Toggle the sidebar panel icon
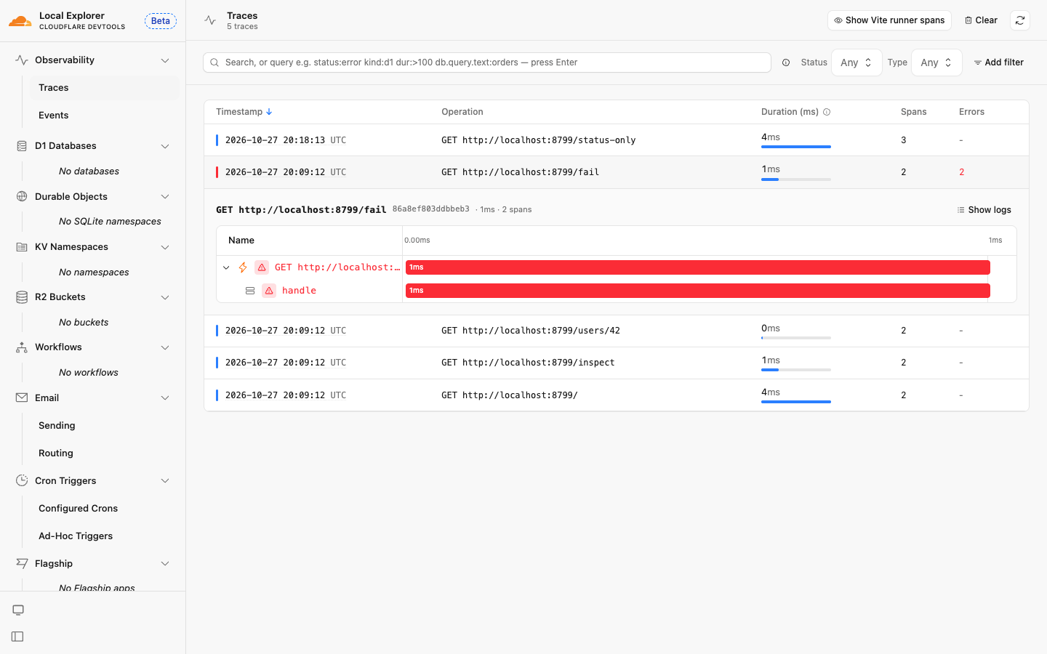This screenshot has height=654, width=1047. click(x=18, y=637)
